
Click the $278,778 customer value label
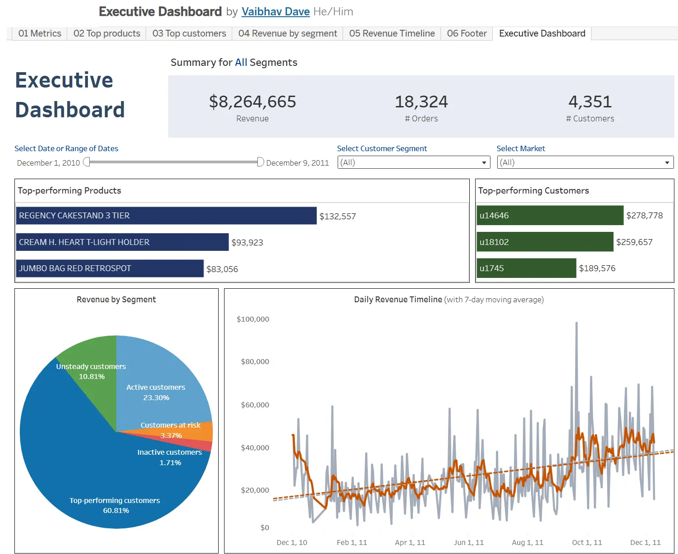coord(645,216)
